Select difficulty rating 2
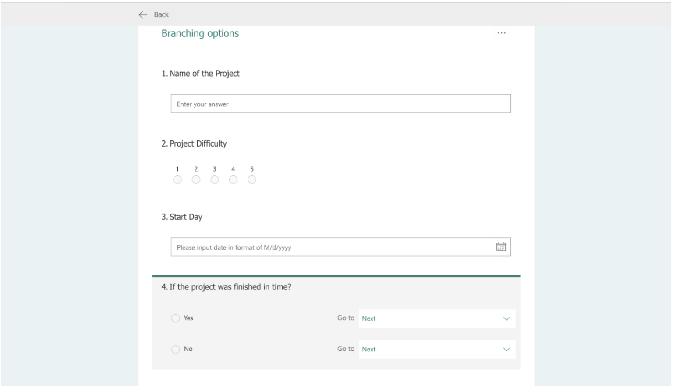673x386 pixels. (x=196, y=179)
